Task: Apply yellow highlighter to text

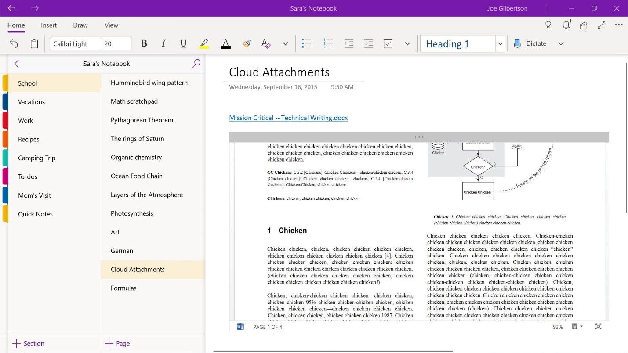Action: (x=204, y=43)
